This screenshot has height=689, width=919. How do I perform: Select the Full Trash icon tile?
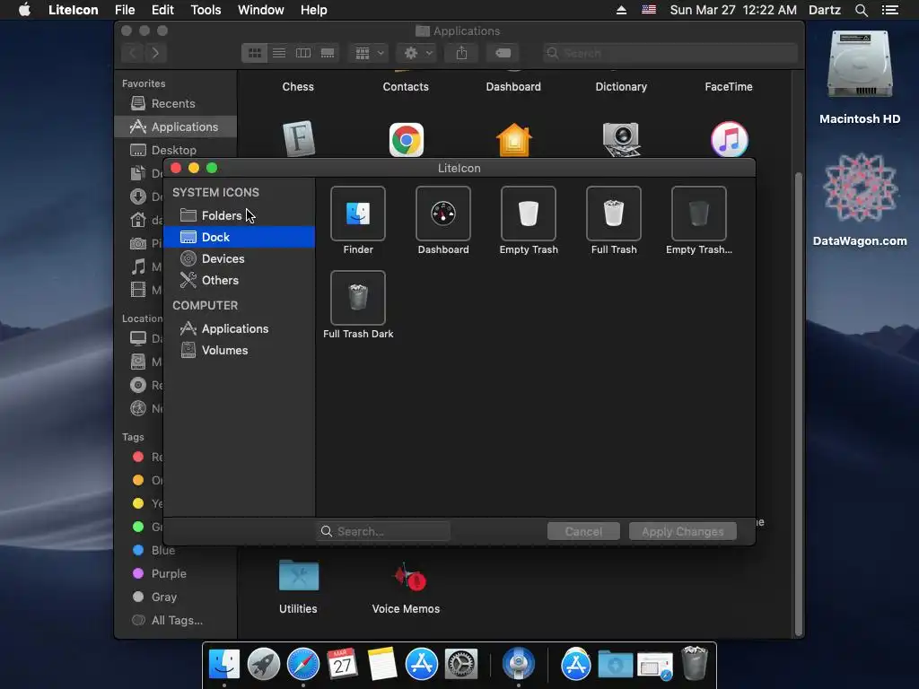614,214
